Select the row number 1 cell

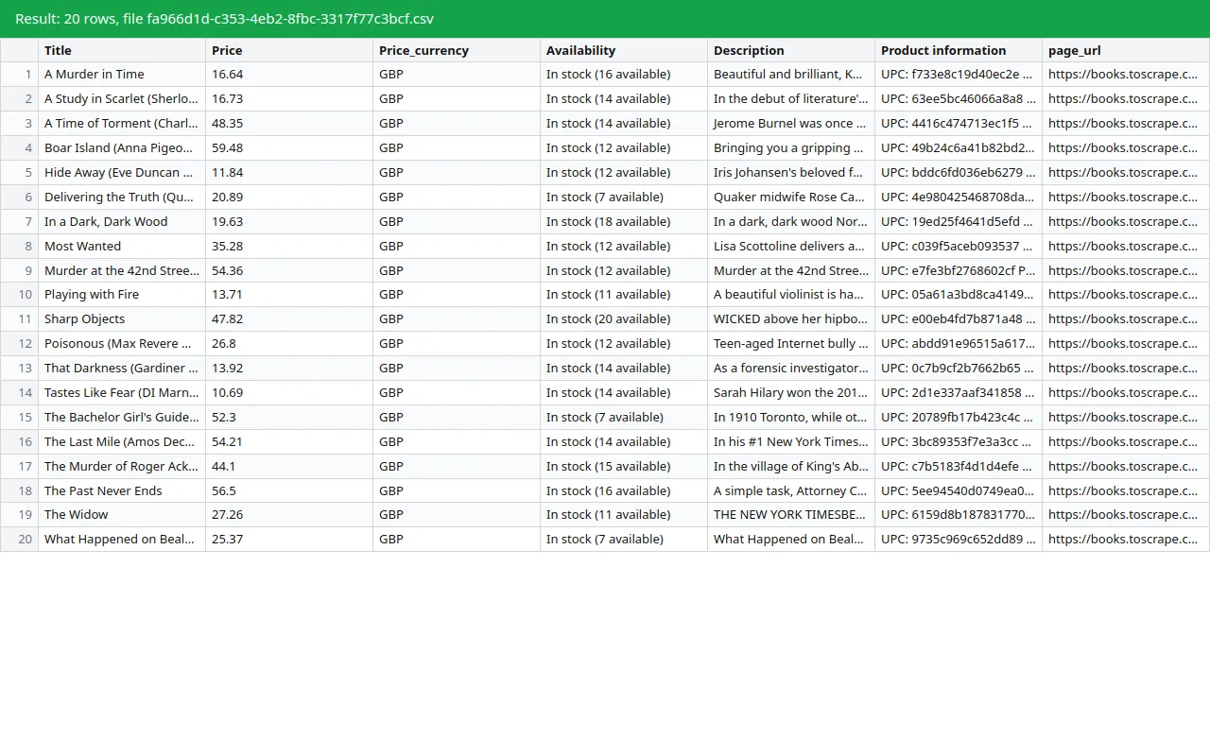[19, 75]
